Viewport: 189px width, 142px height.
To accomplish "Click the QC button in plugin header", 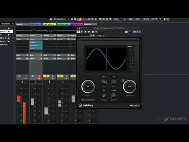I will click(x=134, y=32).
